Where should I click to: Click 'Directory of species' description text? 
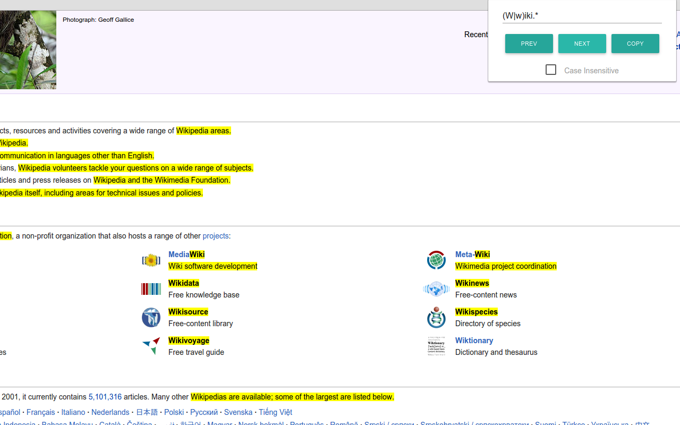[x=488, y=324]
